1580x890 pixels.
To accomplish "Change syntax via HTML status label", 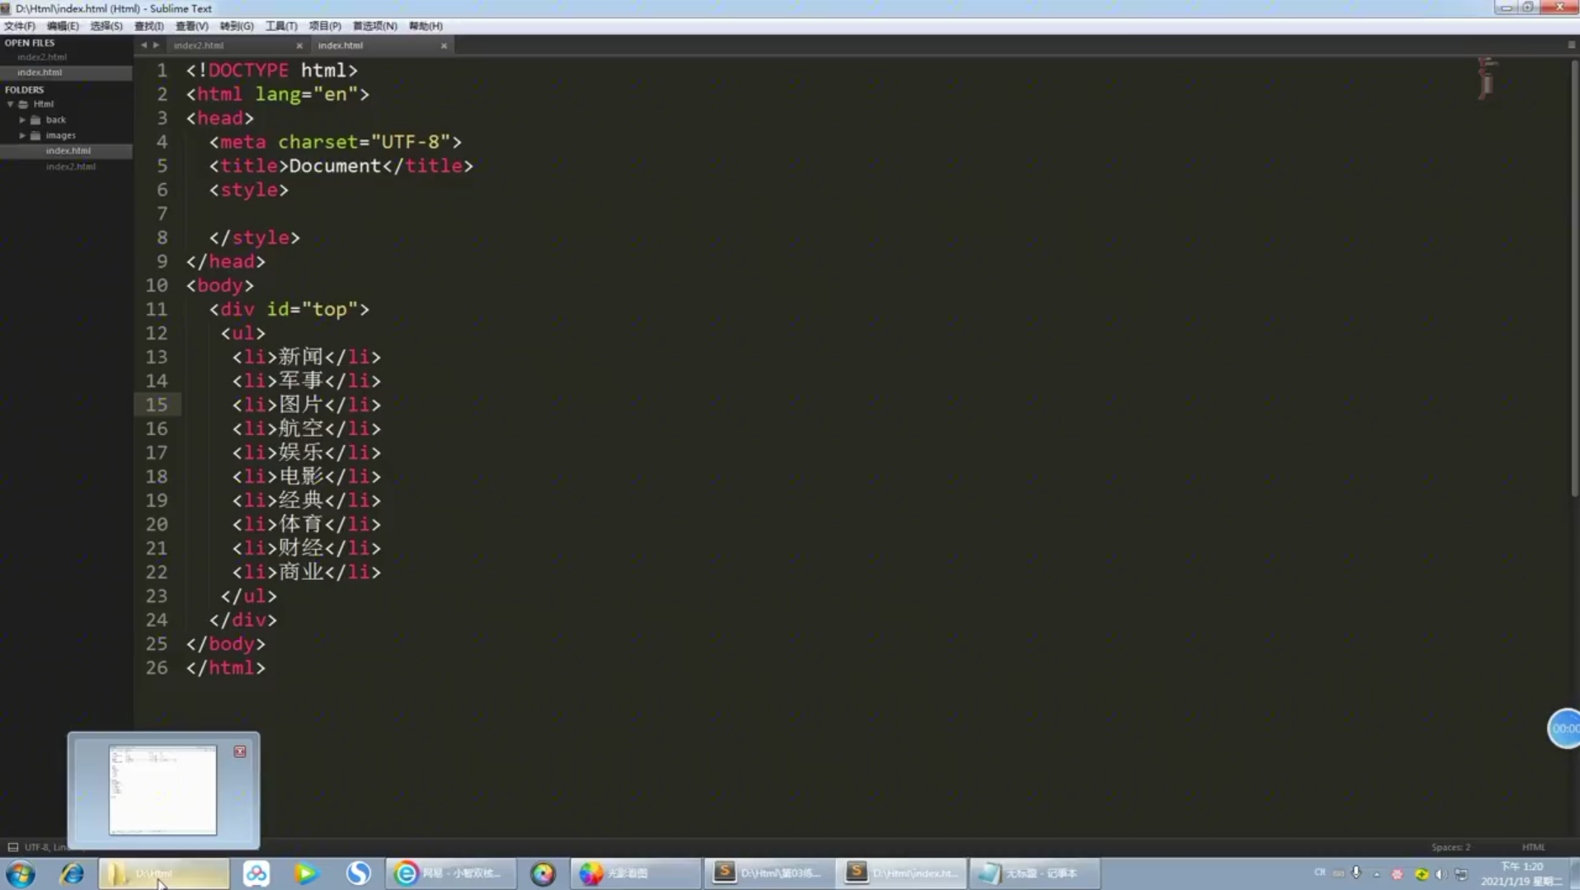I will click(x=1533, y=847).
